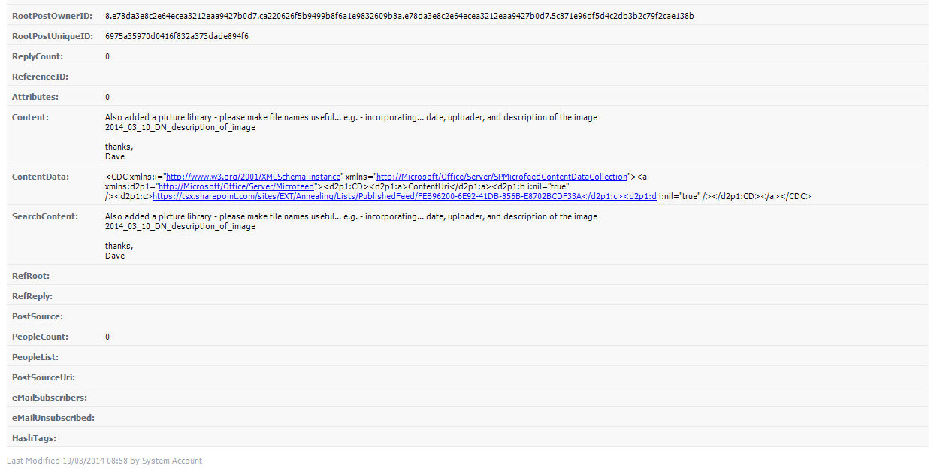This screenshot has height=469, width=934.
Task: Click the PeopleCount value of zero
Action: pyautogui.click(x=107, y=337)
